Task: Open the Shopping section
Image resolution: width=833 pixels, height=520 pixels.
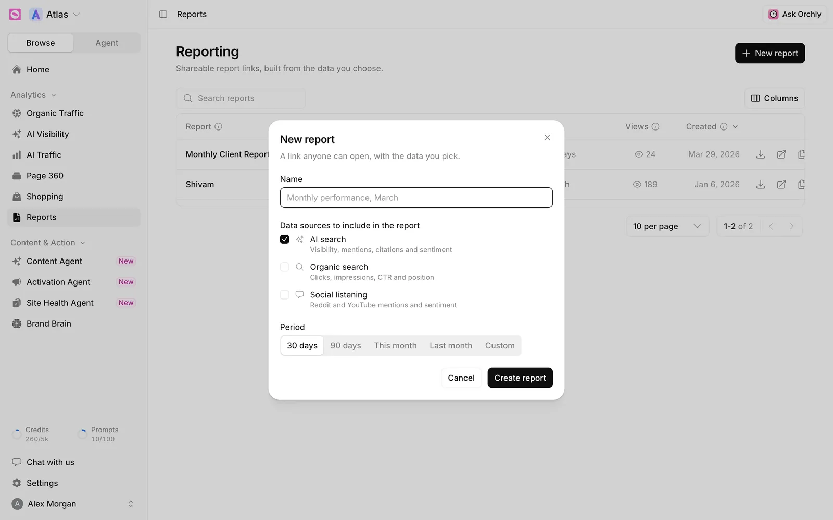Action: click(x=74, y=197)
